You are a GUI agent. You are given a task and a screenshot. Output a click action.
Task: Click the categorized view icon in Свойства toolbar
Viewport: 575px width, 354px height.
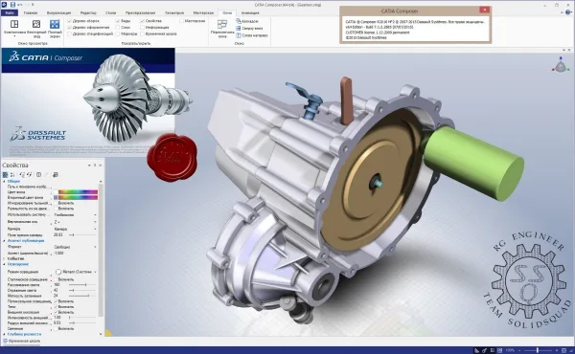pyautogui.click(x=5, y=175)
